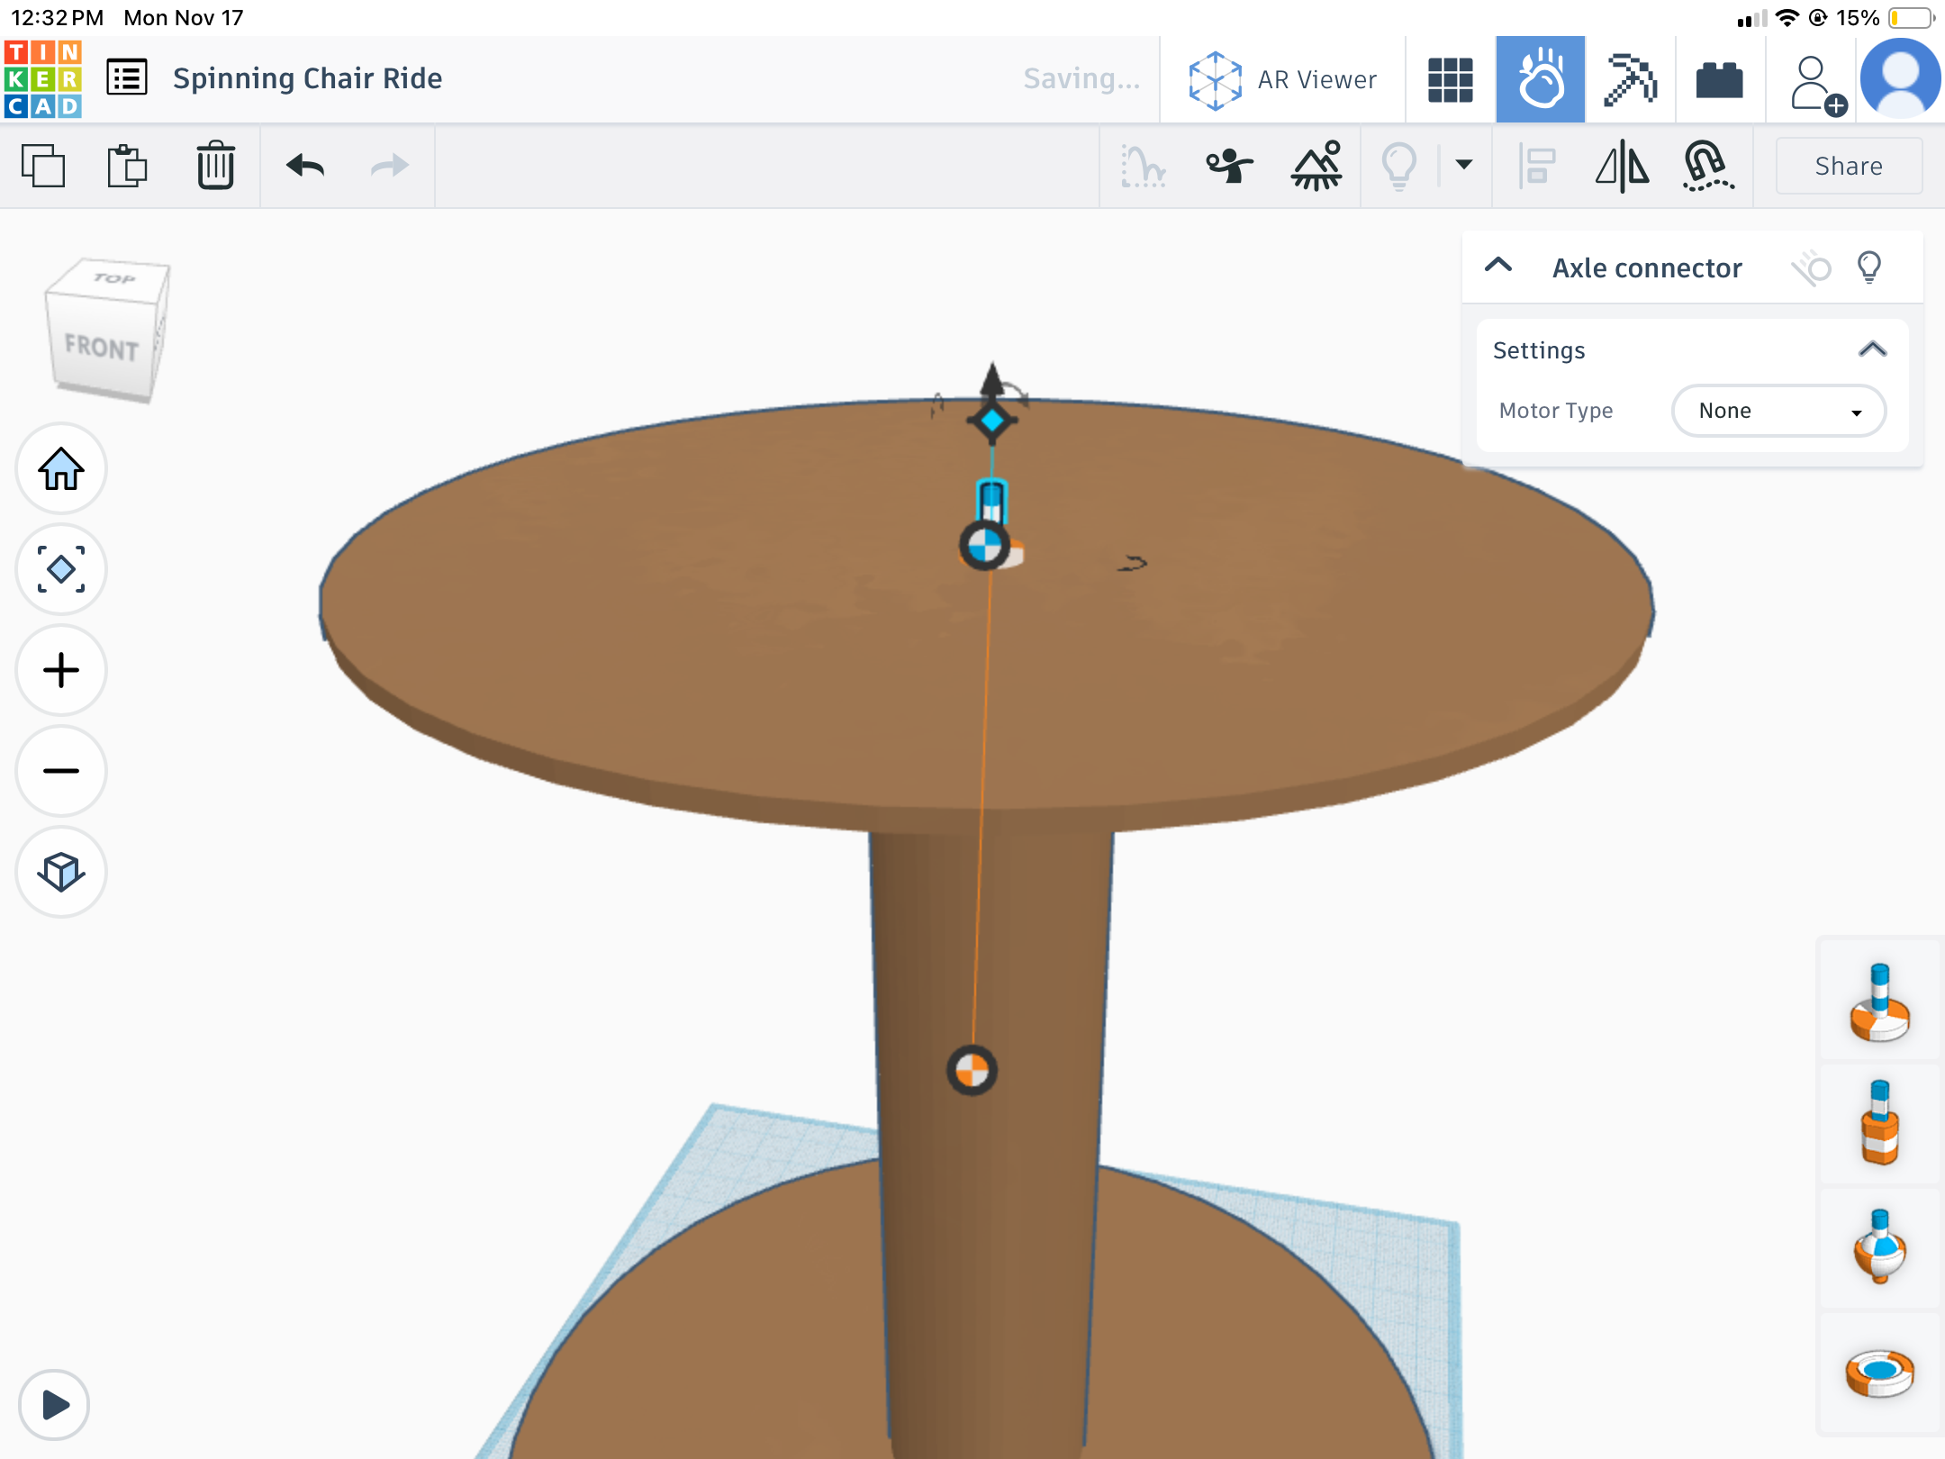Select the ball joint connector thumbnail

pos(1880,1248)
